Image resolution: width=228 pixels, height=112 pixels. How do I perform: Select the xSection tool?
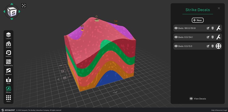[x=9, y=72]
